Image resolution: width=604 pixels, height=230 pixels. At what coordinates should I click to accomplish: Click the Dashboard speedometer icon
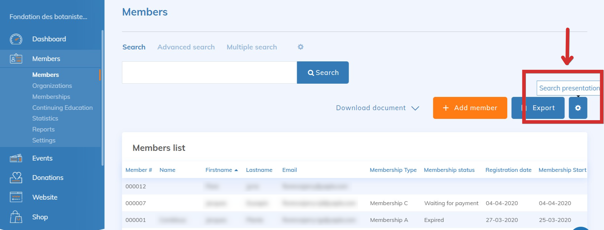click(16, 39)
